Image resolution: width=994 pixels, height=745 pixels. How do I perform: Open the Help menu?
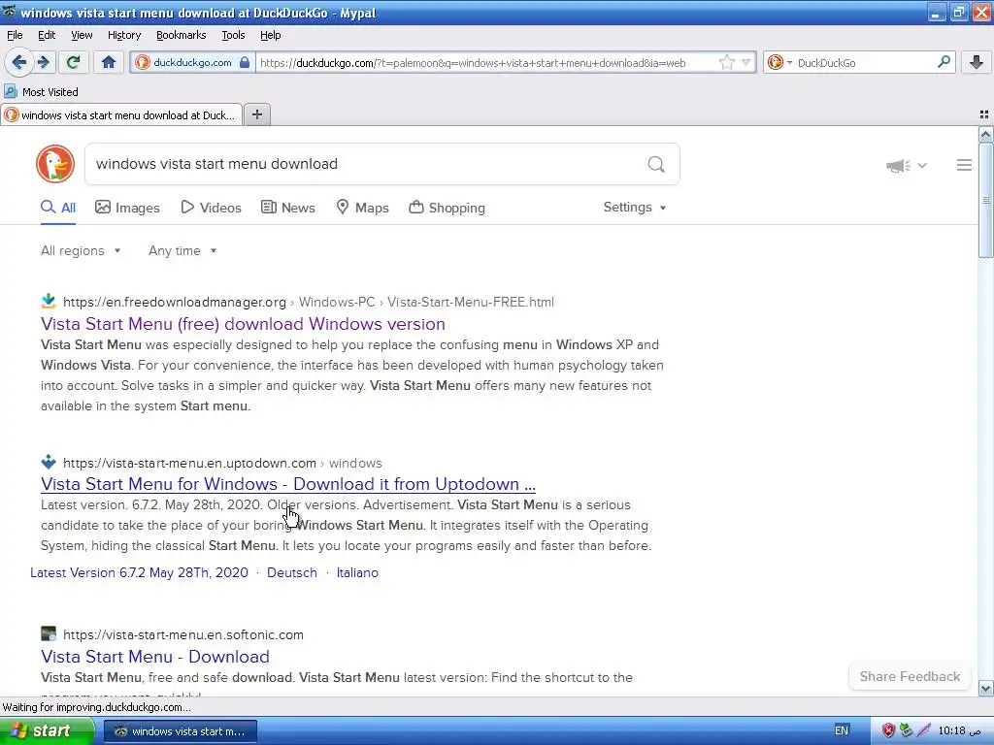(x=270, y=35)
